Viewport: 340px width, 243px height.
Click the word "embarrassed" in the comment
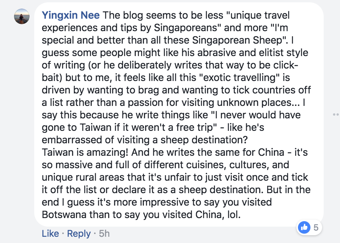72,140
